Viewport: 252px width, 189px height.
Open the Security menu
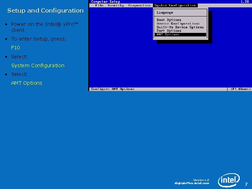pos(115,5)
